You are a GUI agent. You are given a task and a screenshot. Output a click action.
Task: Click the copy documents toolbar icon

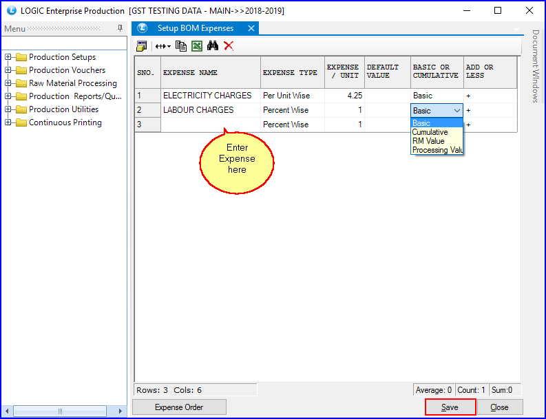(181, 46)
